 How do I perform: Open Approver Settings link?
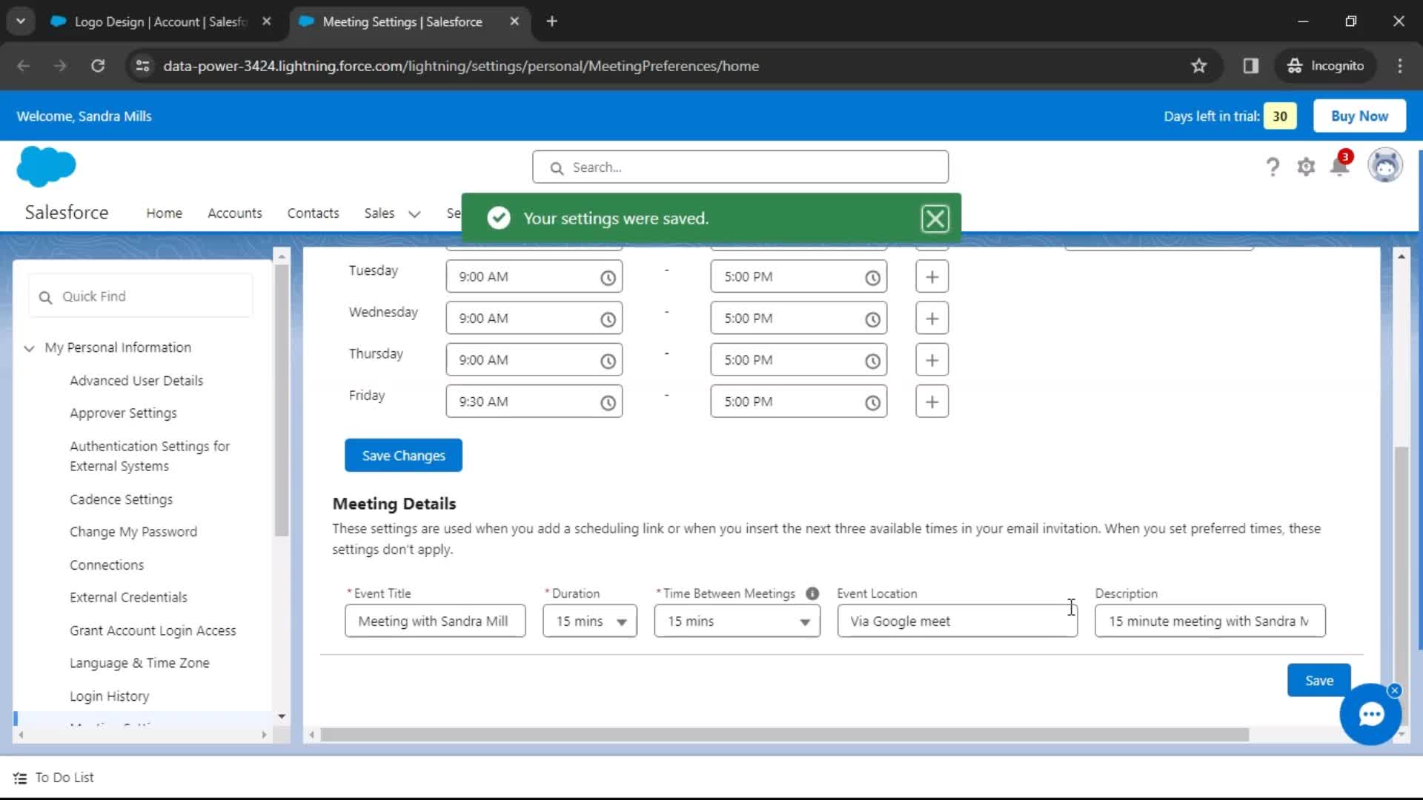pyautogui.click(x=123, y=413)
